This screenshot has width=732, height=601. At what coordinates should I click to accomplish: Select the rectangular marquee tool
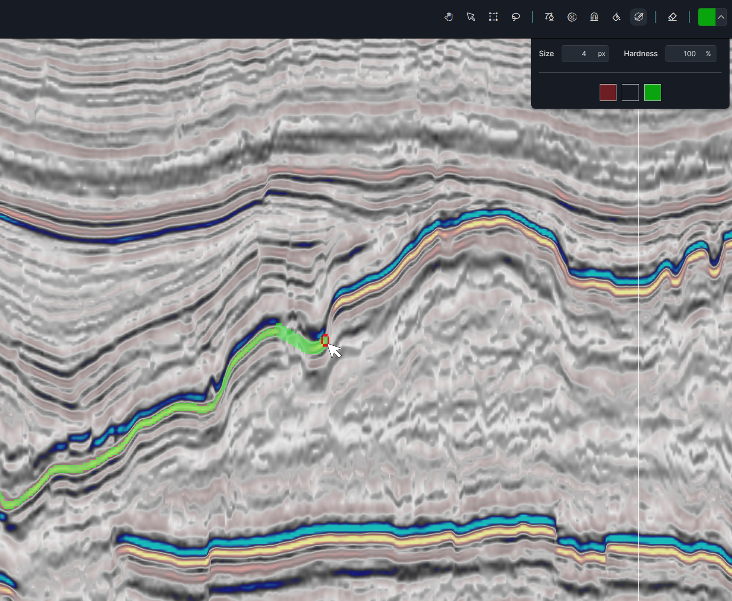tap(493, 17)
